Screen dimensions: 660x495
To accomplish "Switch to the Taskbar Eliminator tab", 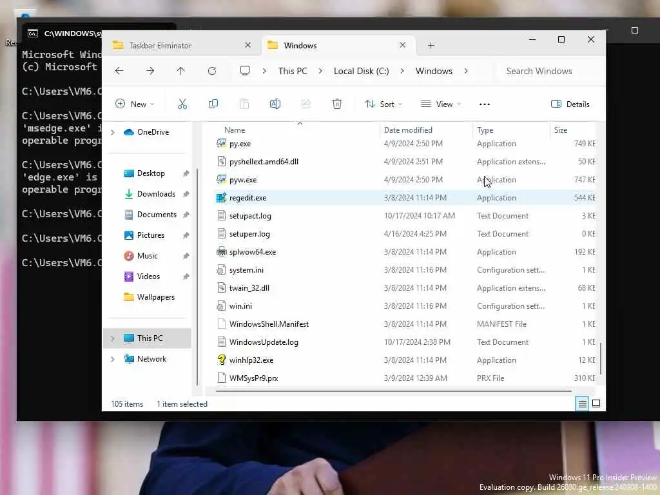I will click(182, 46).
